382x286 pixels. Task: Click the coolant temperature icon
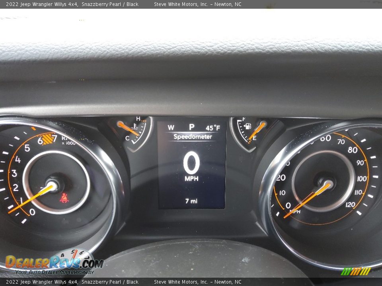134,126
